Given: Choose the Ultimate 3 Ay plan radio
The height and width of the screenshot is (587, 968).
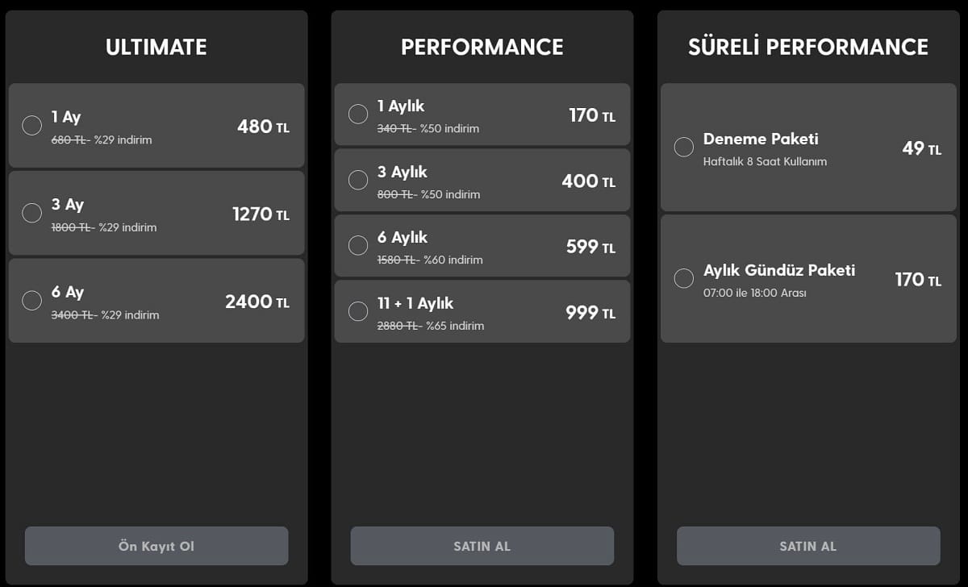Looking at the screenshot, I should point(31,213).
